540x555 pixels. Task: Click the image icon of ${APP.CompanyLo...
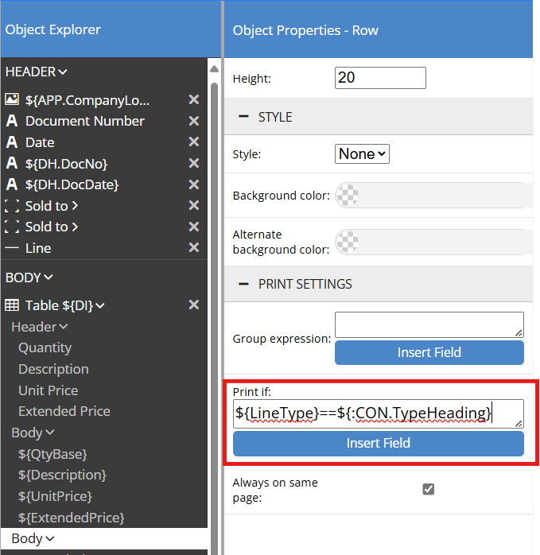(12, 99)
